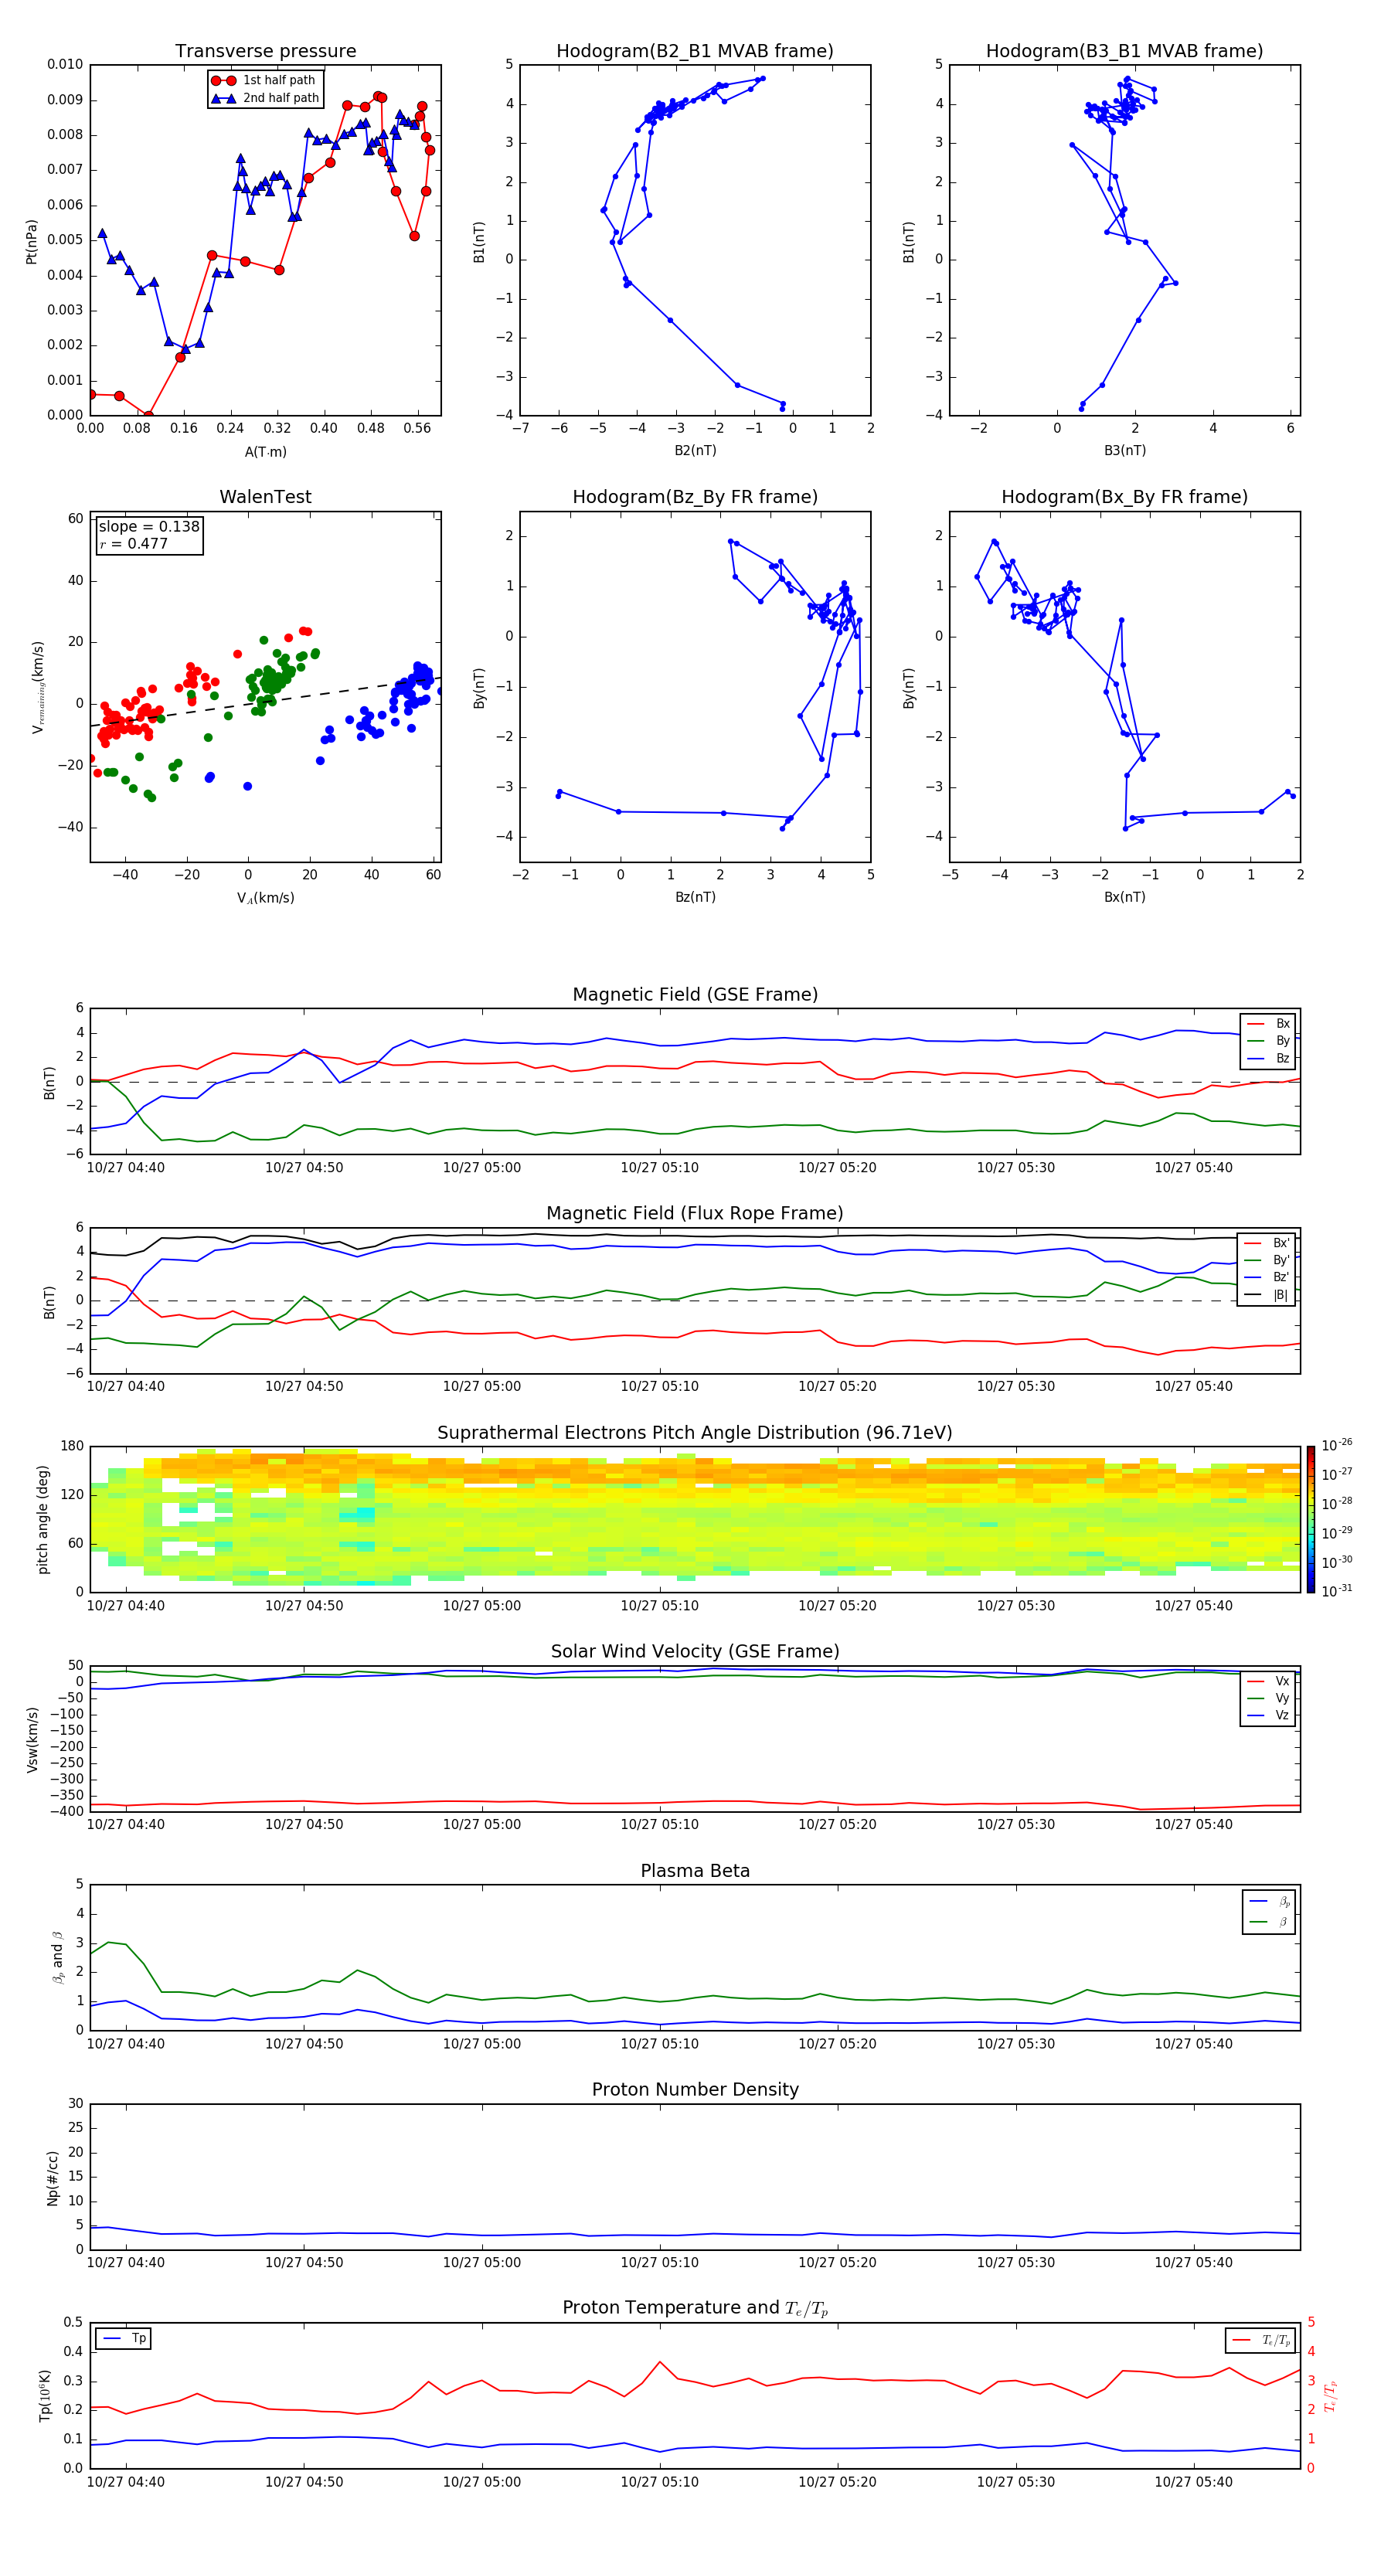Click Bz legend entry in GSE magnetic field

point(1269,1058)
